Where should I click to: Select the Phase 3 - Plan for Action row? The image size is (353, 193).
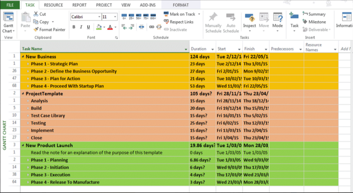(x=55, y=79)
